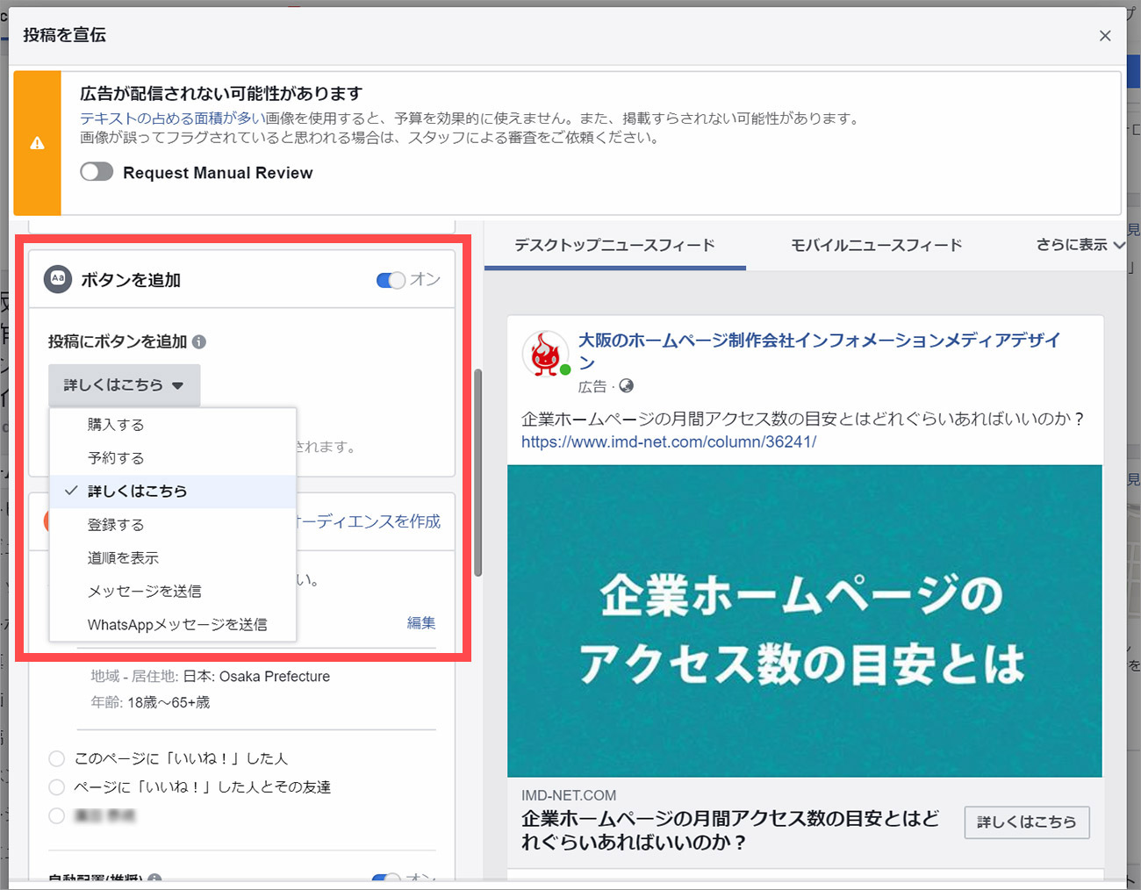Click 詳しくはこちら button in ad preview
The image size is (1141, 890).
coord(1027,822)
